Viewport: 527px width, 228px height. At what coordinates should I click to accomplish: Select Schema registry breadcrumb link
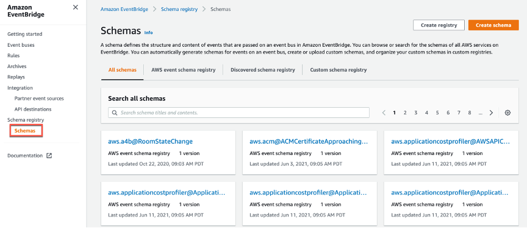(179, 9)
